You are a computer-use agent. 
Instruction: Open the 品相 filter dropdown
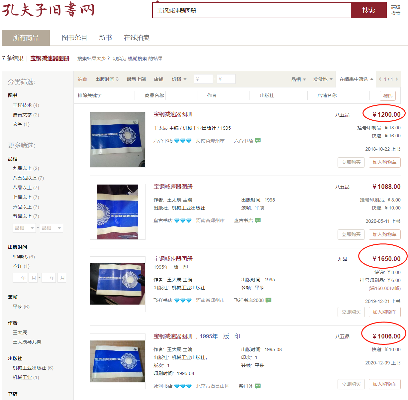(299, 79)
